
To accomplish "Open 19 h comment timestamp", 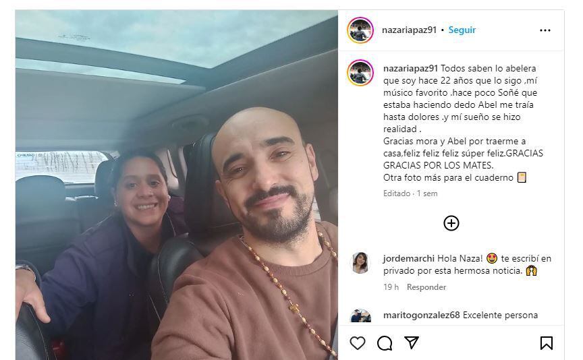I will pos(391,287).
